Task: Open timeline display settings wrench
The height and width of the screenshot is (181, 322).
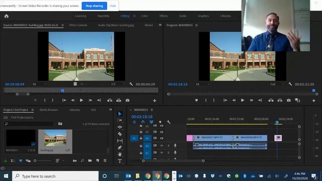Action: click(169, 122)
